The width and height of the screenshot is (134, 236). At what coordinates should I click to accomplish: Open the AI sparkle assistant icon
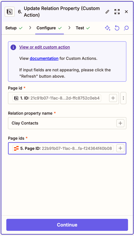108,28
